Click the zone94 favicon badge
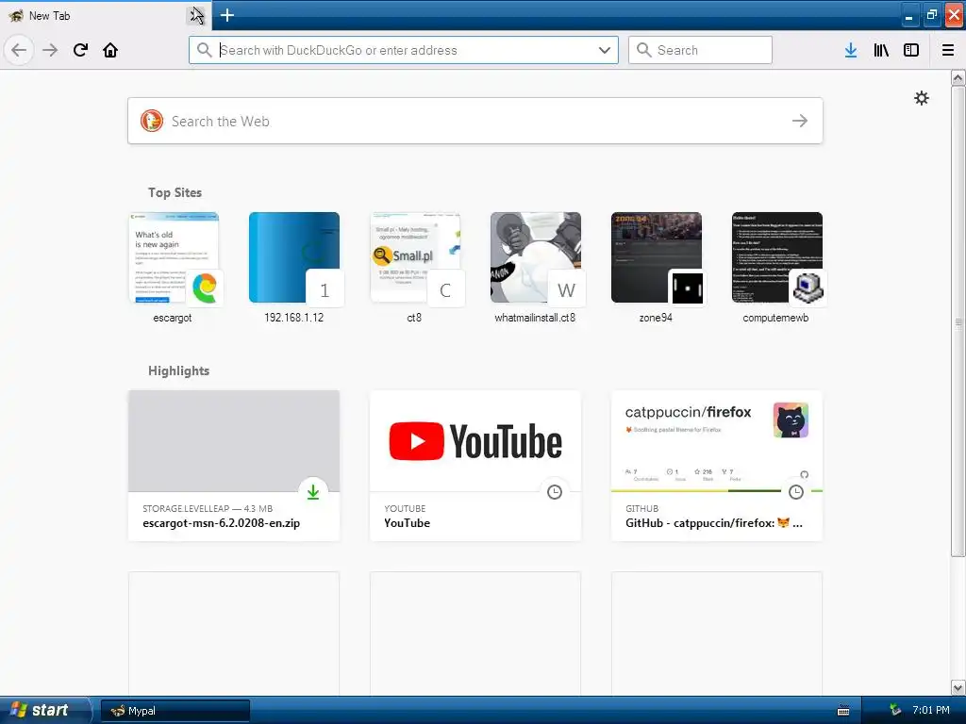This screenshot has height=724, width=966. (688, 288)
